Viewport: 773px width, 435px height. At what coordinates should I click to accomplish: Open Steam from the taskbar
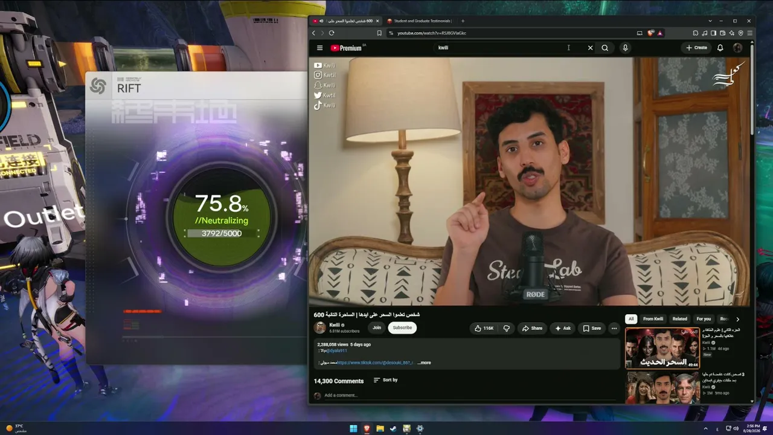(x=393, y=428)
